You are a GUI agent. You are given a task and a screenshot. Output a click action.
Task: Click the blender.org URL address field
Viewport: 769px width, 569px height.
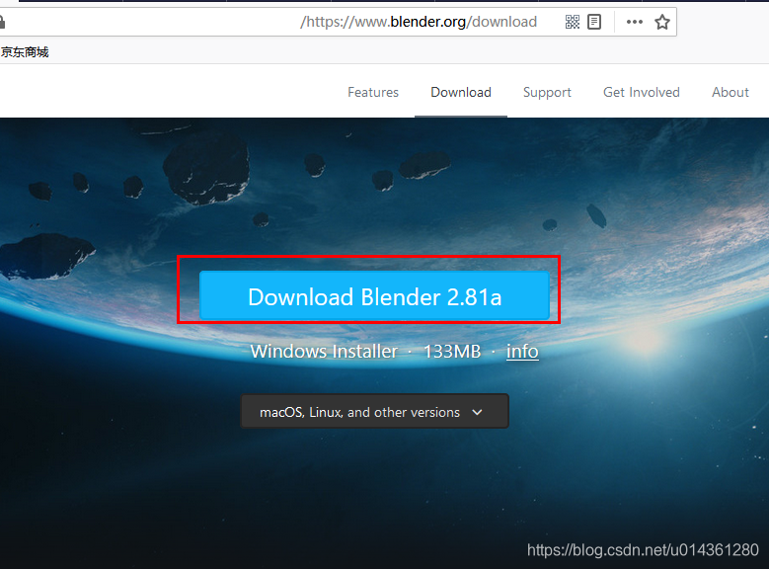pos(339,22)
